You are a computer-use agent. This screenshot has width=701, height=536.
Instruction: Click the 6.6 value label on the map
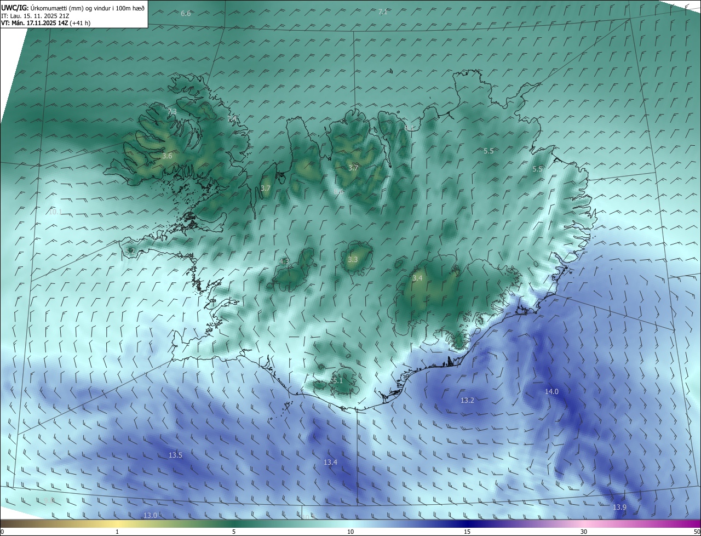[x=186, y=13]
